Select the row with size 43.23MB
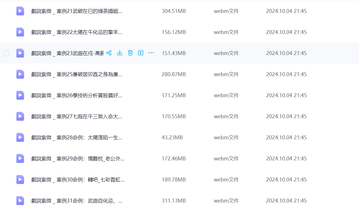The width and height of the screenshot is (359, 209). (172, 137)
